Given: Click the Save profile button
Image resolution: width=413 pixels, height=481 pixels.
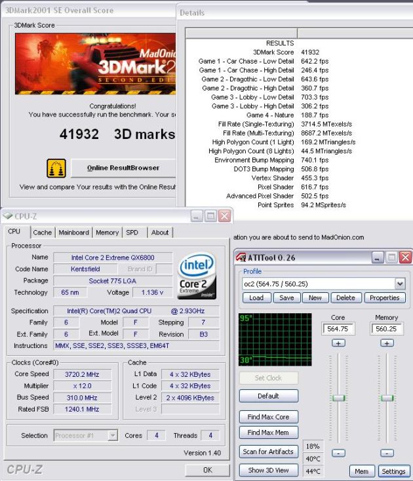Looking at the screenshot, I should coord(286,298).
